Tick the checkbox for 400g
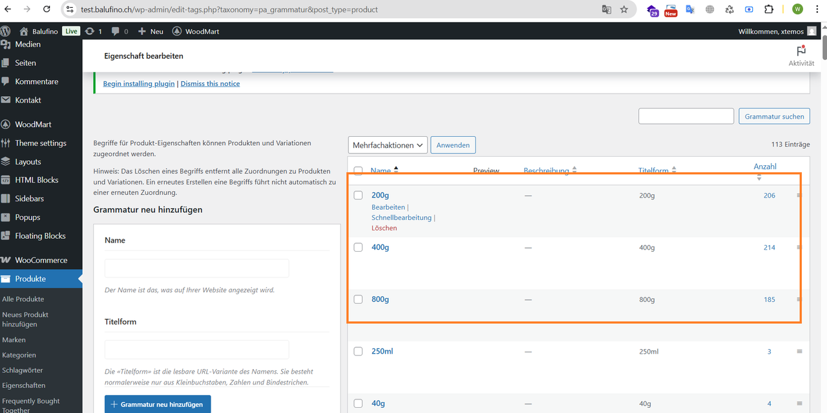 point(358,247)
